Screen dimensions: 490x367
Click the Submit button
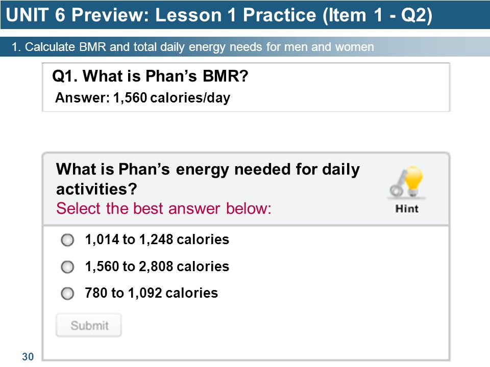pos(89,325)
